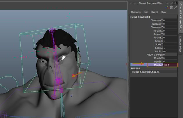
Task: Toggle the hyperbolic arrow icon
Action: click(175, 7)
